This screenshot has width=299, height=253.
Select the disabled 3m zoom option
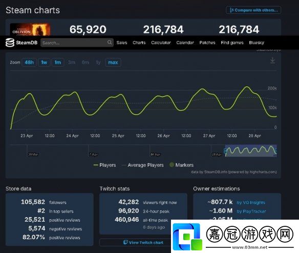point(72,62)
